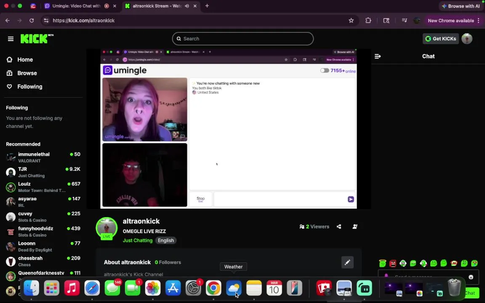Viewport: 485px width, 303px height.
Task: Open Finder from the dock
Action: 31,288
